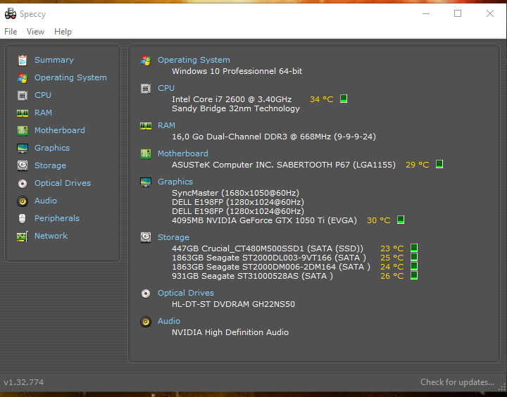Image resolution: width=507 pixels, height=397 pixels.
Task: Click the temperature indicator beside 24 °C
Action: pyautogui.click(x=414, y=266)
